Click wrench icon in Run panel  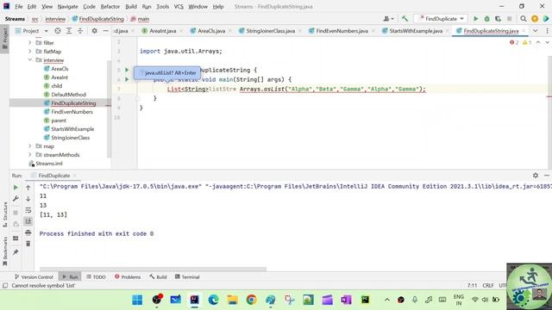[x=16, y=199]
